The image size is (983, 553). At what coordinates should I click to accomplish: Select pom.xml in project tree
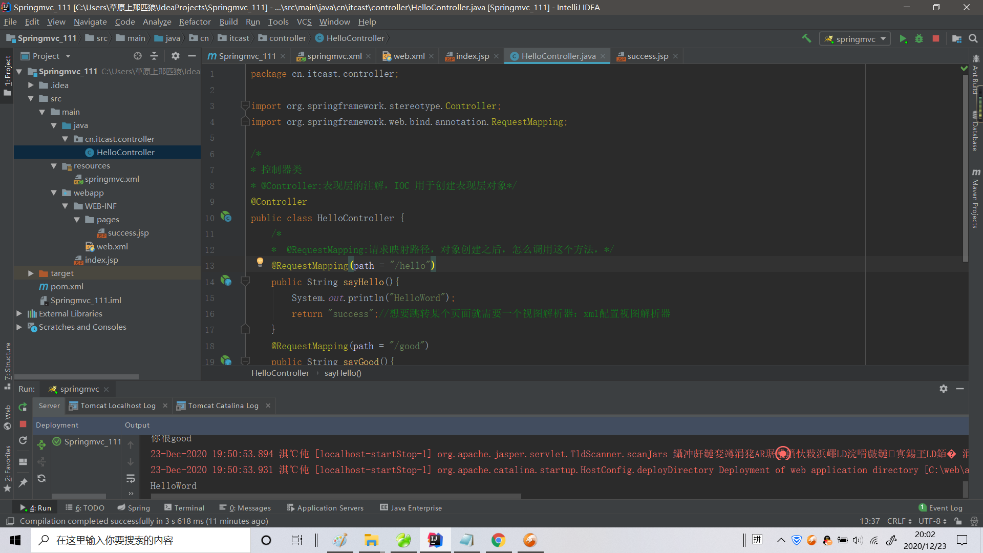67,287
